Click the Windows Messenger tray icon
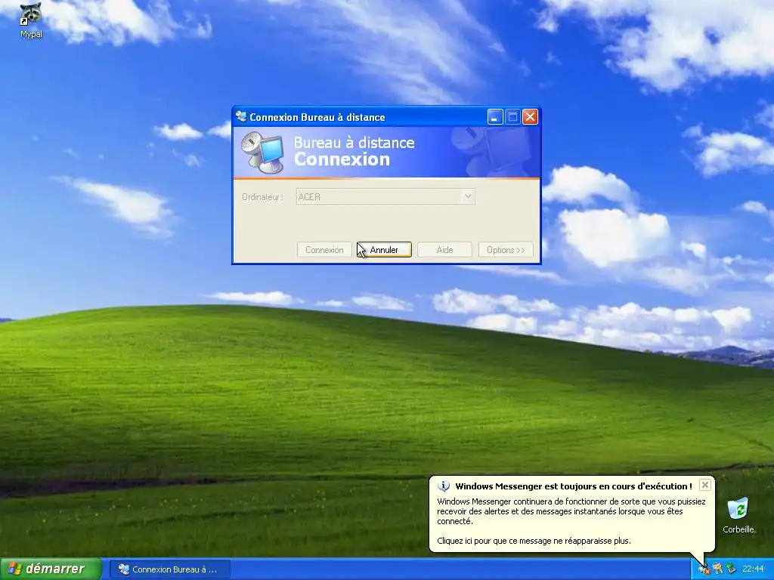 (704, 569)
